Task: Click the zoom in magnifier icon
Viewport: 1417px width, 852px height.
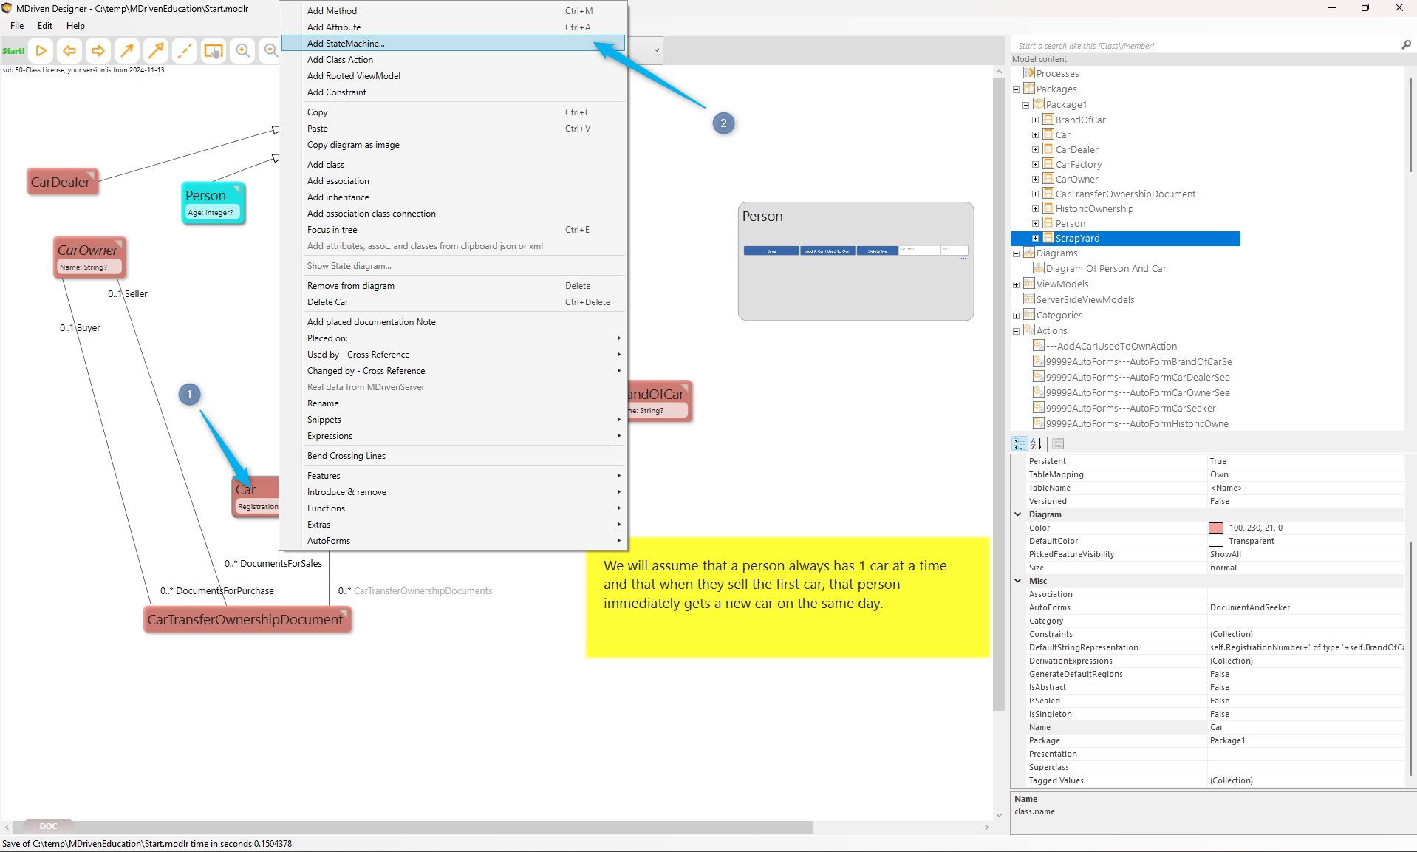Action: pyautogui.click(x=242, y=51)
